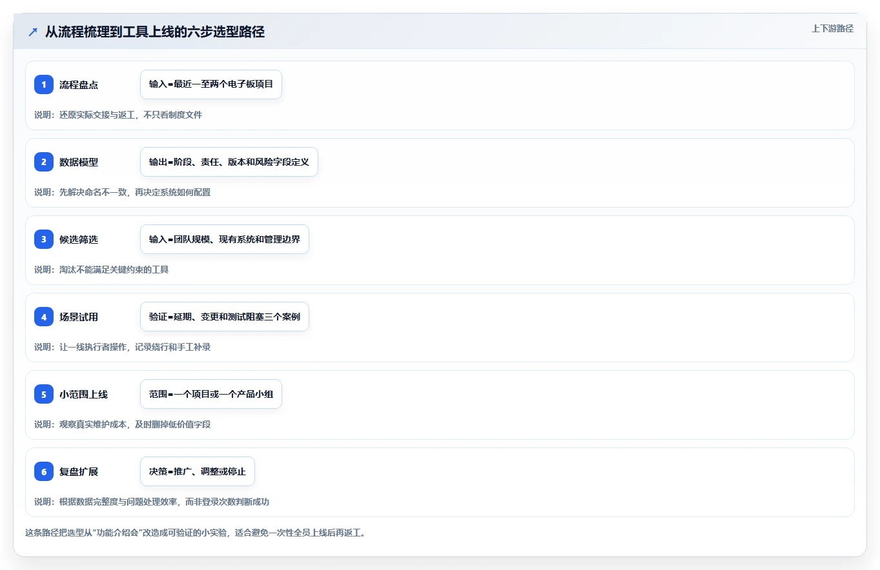Select the step 5 number badge
880x570 pixels.
click(44, 394)
